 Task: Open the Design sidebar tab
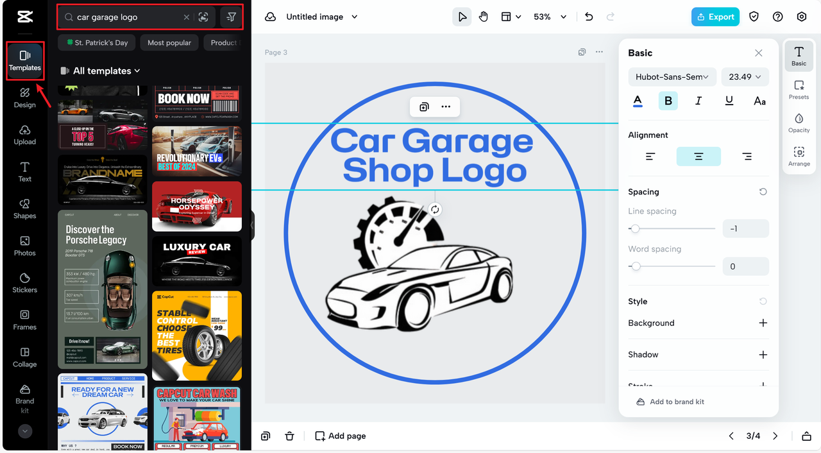click(x=25, y=98)
